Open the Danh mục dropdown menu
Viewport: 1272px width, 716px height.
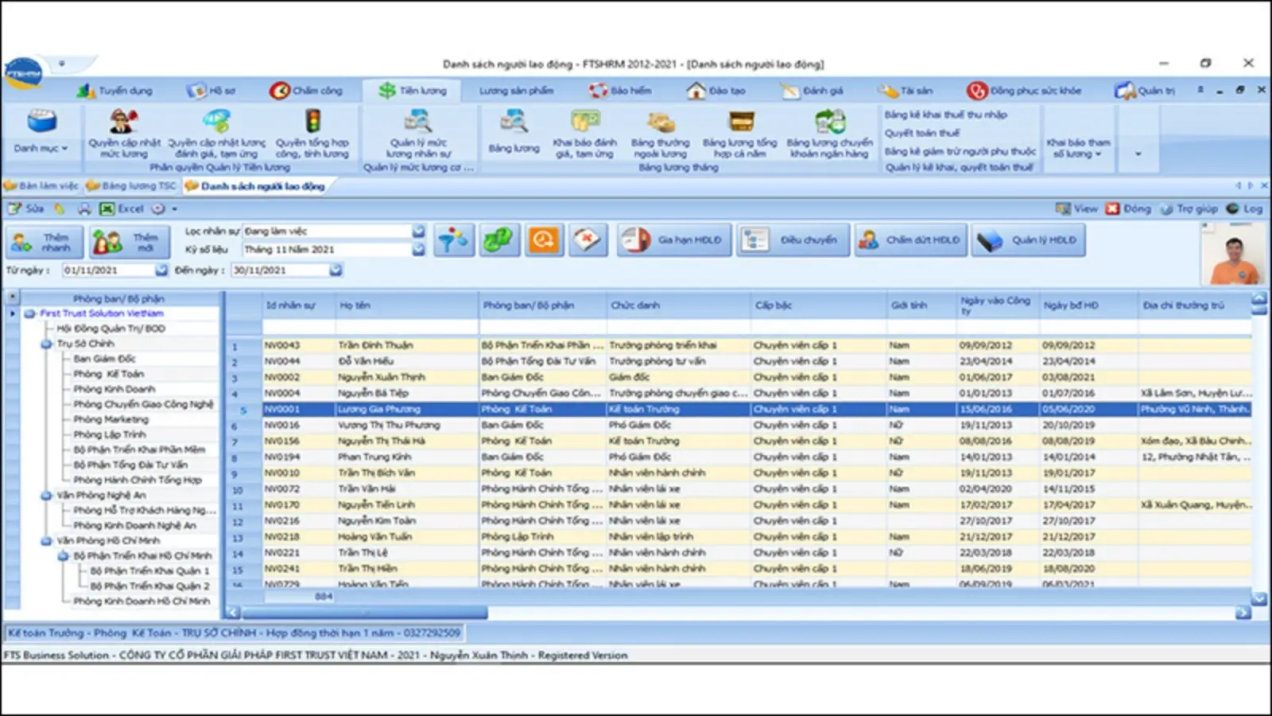click(41, 132)
